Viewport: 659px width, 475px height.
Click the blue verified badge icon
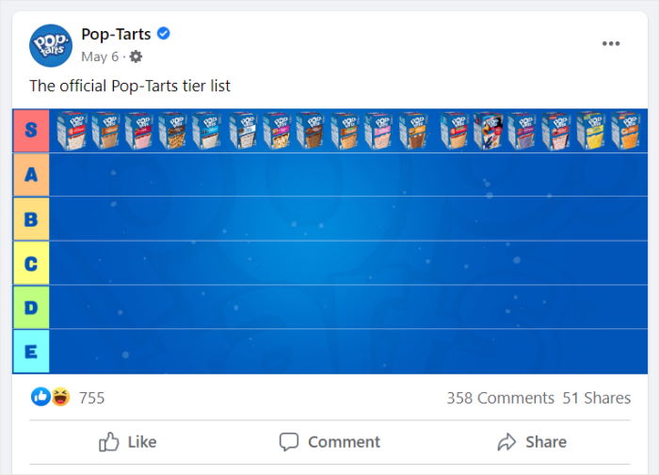[164, 34]
